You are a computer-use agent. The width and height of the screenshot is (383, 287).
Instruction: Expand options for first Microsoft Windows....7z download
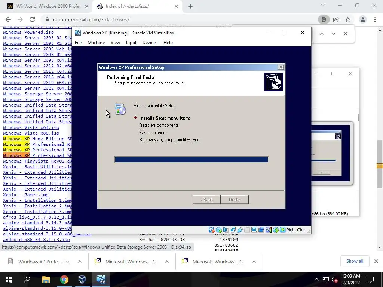[x=167, y=262]
